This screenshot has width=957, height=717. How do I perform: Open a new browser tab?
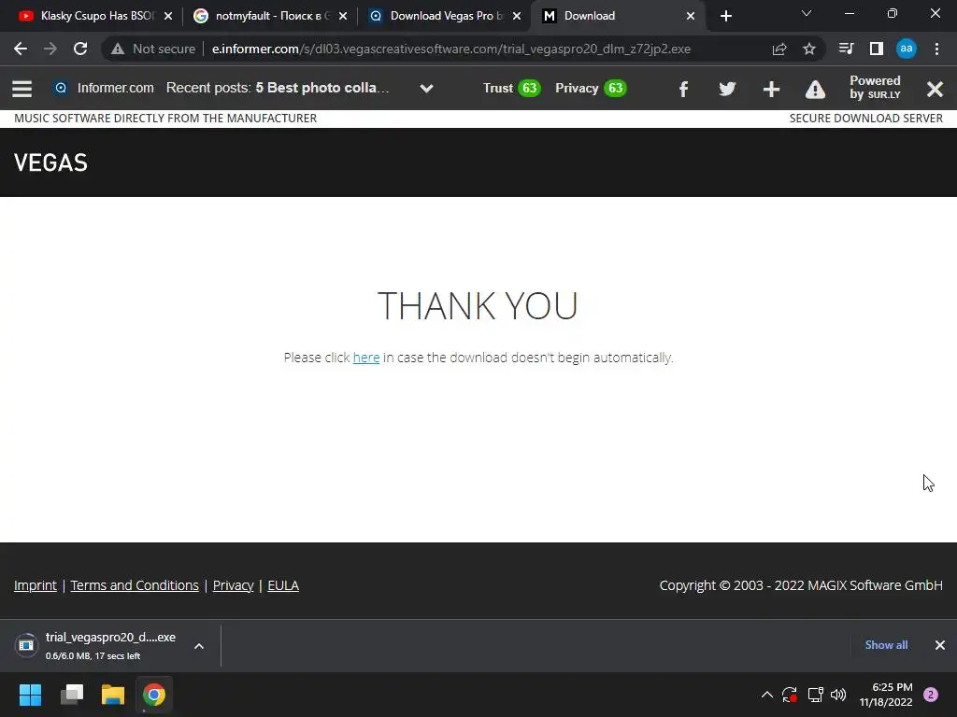click(x=725, y=16)
